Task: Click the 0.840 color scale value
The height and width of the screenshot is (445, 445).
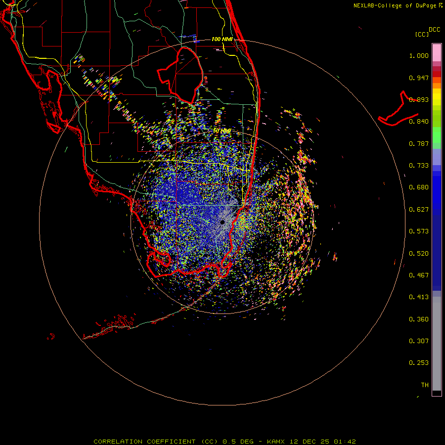Action: coord(419,122)
